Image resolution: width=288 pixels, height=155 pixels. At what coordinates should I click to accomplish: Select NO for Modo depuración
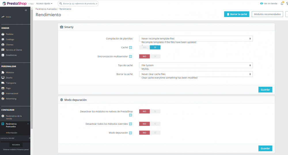tap(144, 133)
